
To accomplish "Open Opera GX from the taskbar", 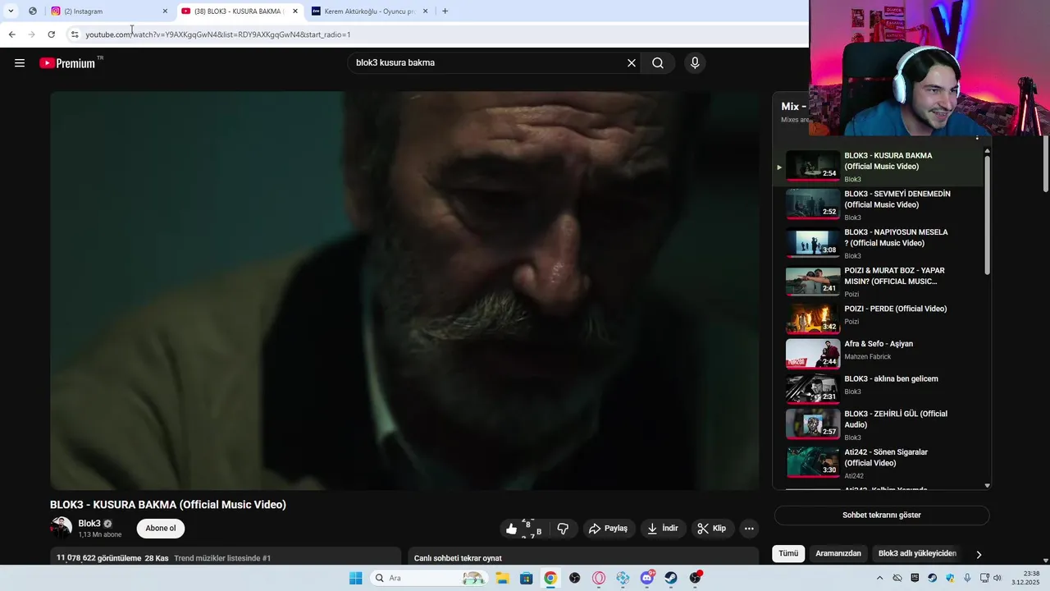I will [599, 578].
